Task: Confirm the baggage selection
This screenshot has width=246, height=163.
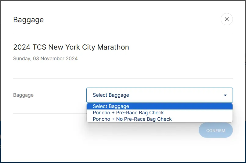Action: 215,130
